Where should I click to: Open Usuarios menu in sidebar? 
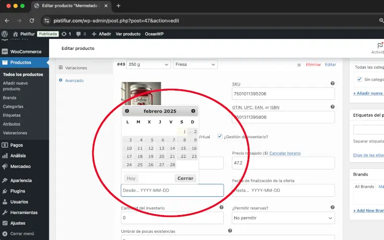[x=24, y=202]
